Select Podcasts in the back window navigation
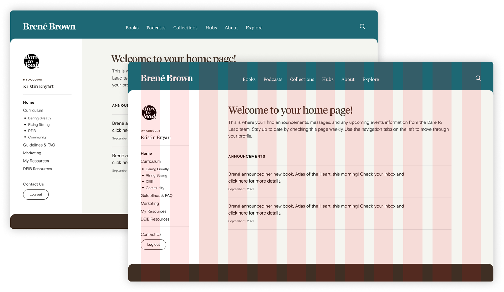The width and height of the screenshot is (504, 292). click(156, 28)
